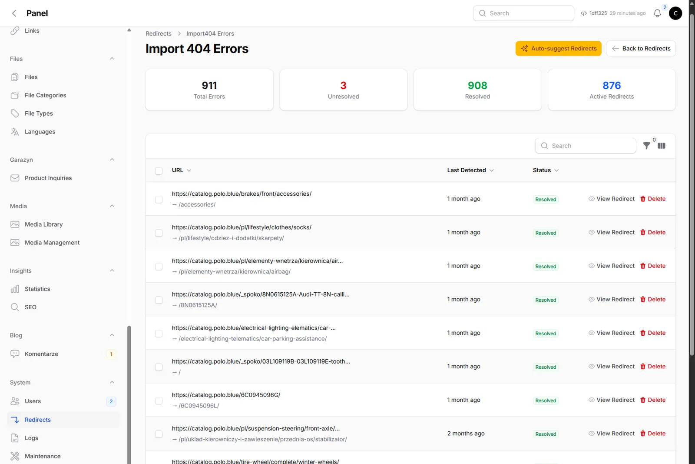This screenshot has height=464, width=695.
Task: Open the notifications bell
Action: click(x=657, y=13)
